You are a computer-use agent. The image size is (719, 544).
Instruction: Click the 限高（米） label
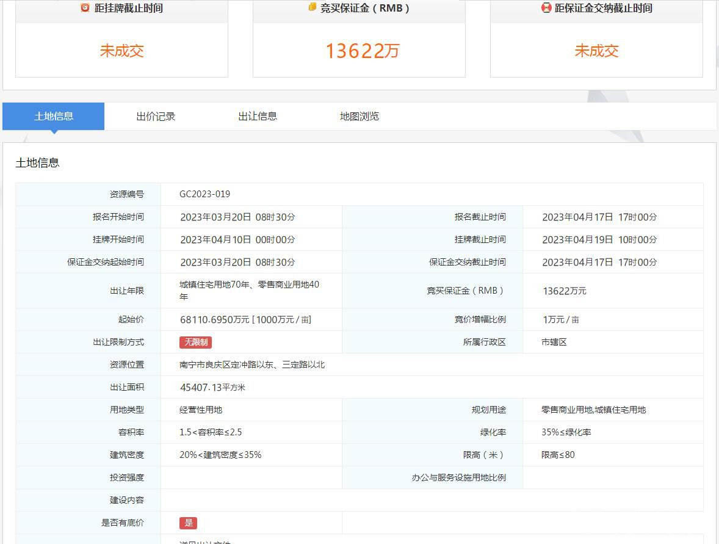484,455
